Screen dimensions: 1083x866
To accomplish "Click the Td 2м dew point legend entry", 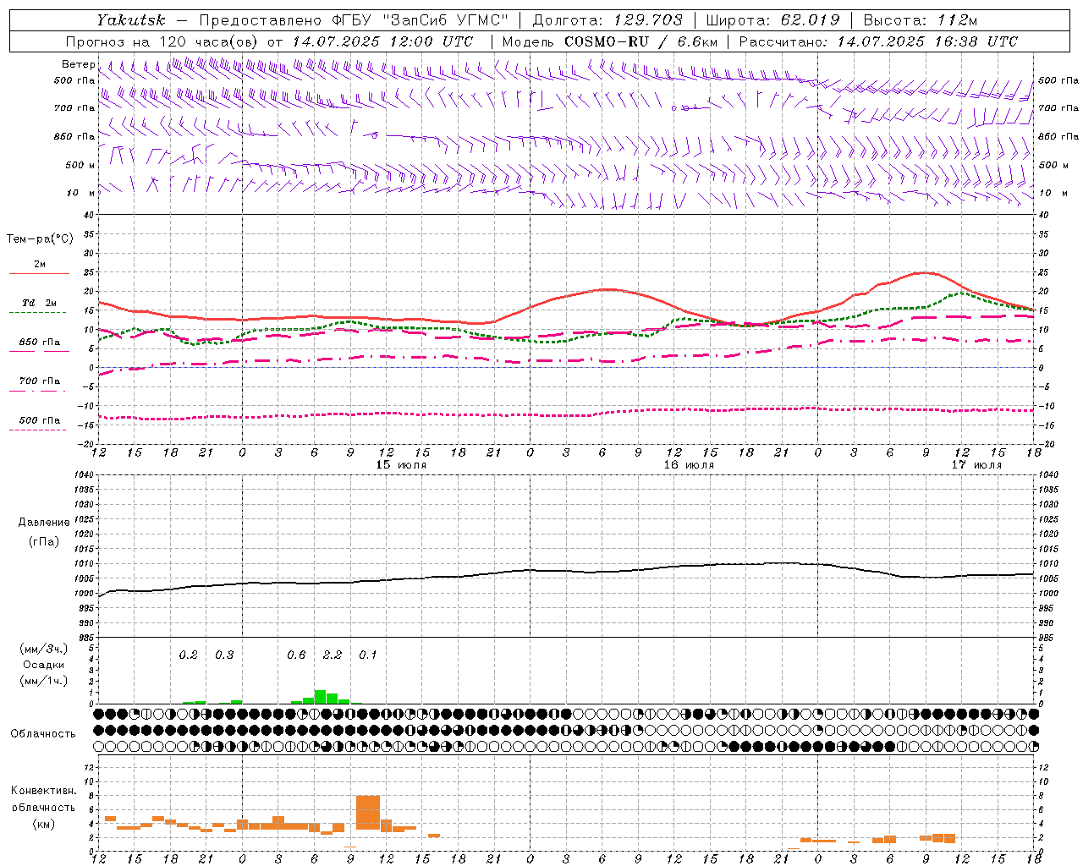I will (40, 303).
